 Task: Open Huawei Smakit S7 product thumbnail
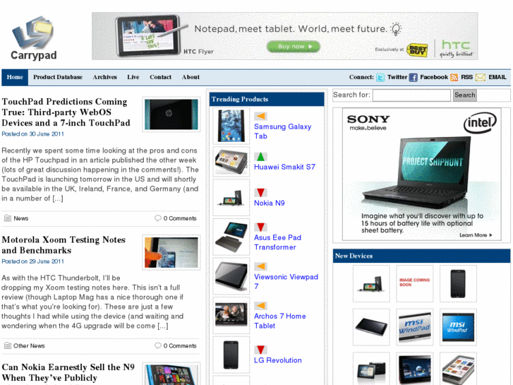click(x=231, y=162)
